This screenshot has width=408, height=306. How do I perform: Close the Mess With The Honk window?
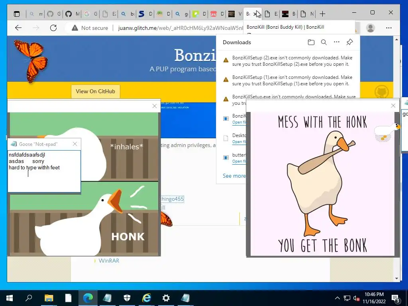pyautogui.click(x=393, y=105)
